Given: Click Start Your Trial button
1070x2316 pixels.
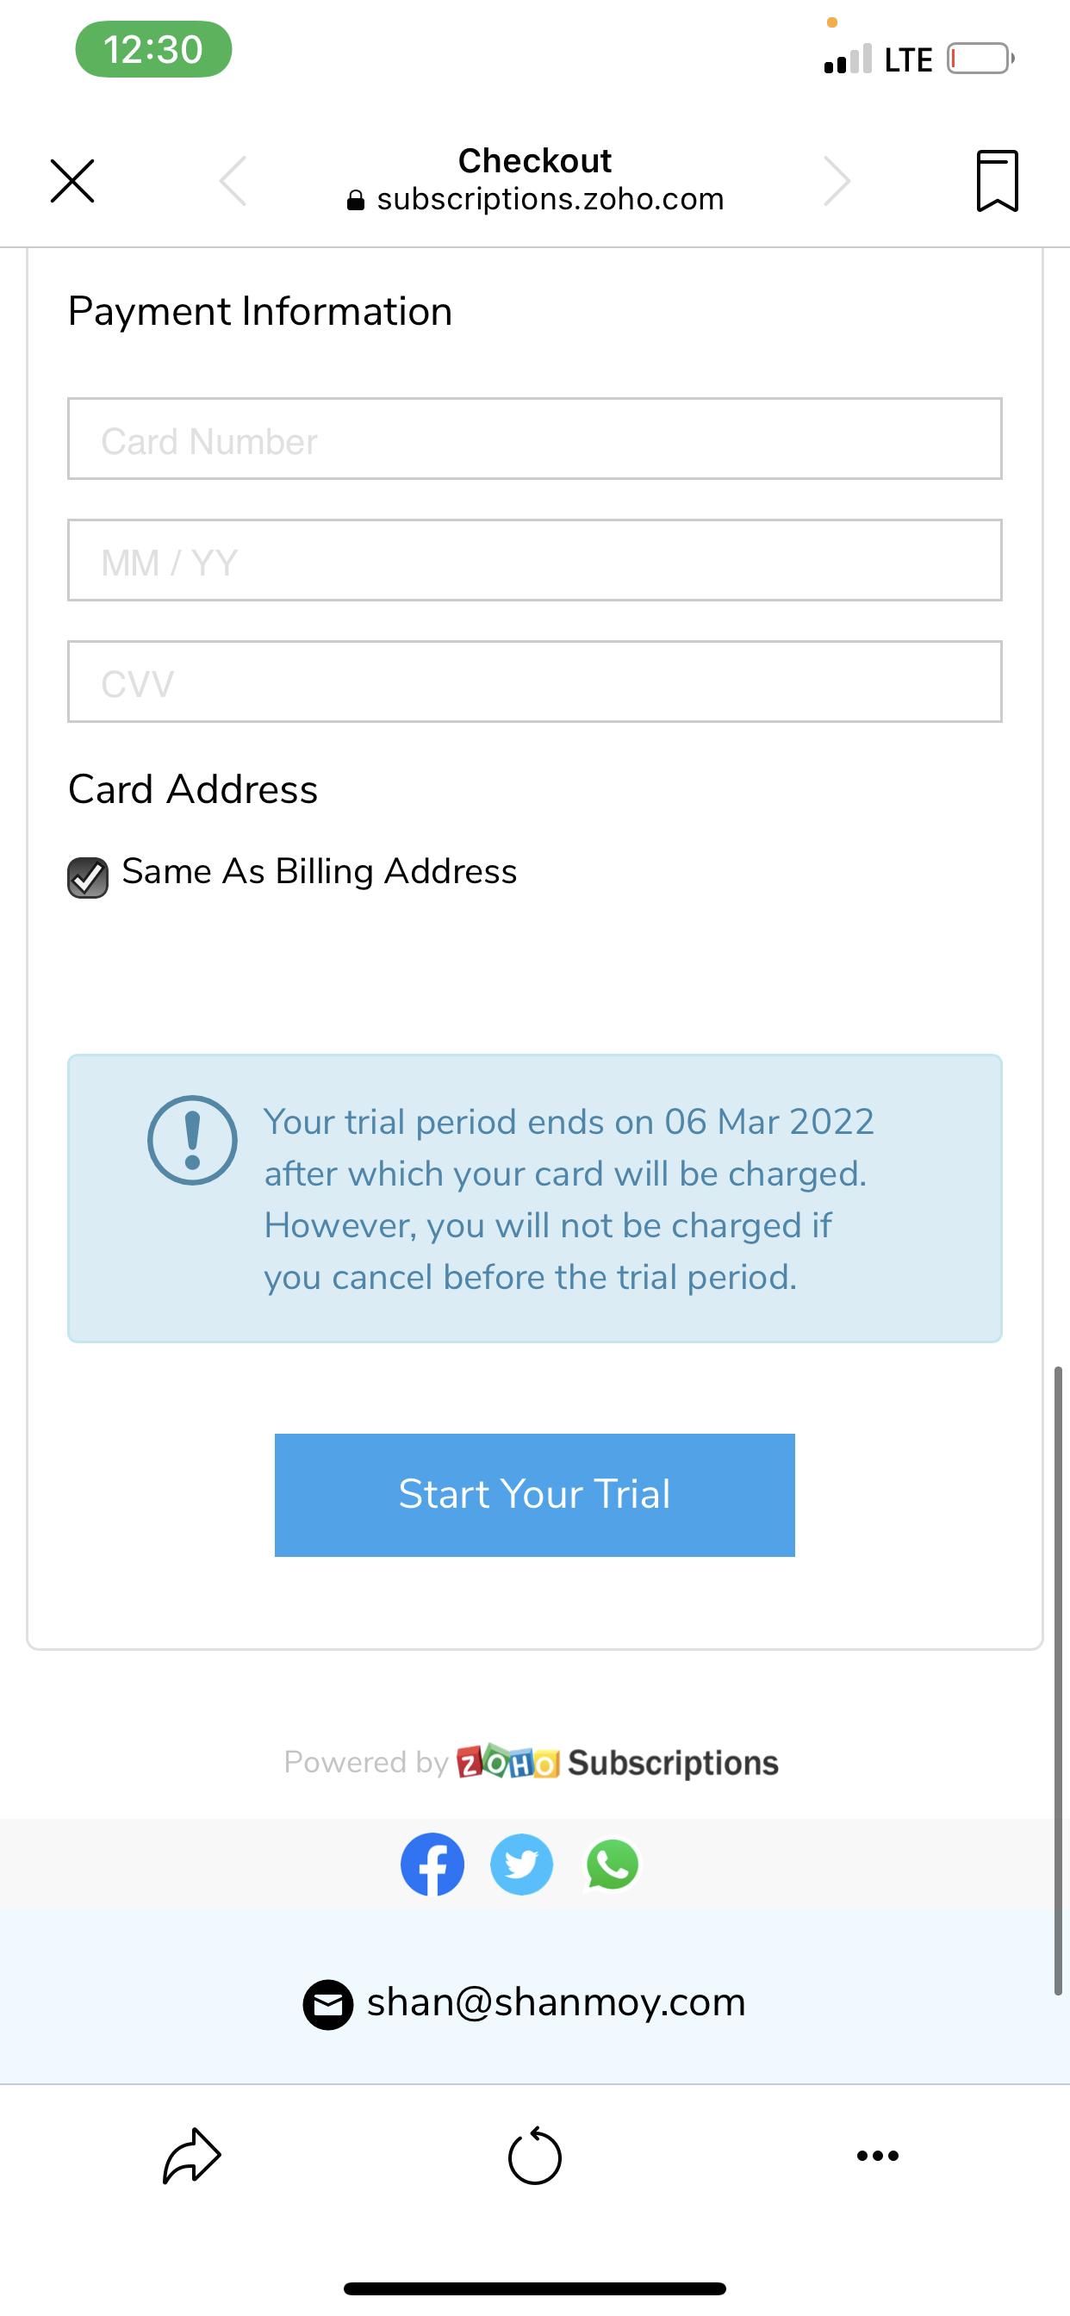Looking at the screenshot, I should click(x=535, y=1494).
